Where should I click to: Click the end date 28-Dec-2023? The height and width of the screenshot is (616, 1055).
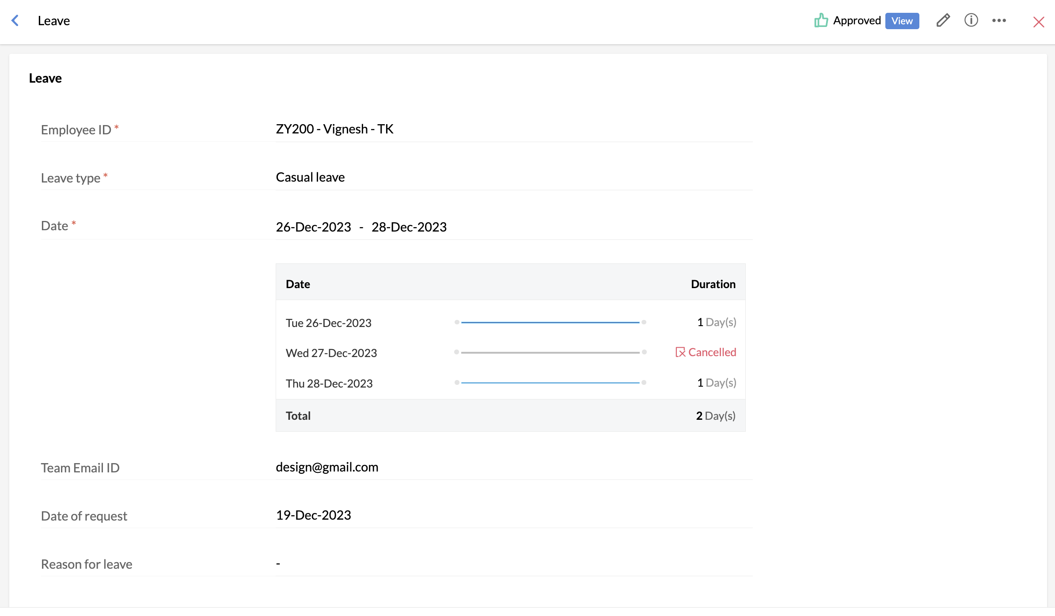409,227
